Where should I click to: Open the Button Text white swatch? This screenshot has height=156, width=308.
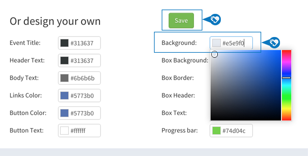tap(64, 130)
